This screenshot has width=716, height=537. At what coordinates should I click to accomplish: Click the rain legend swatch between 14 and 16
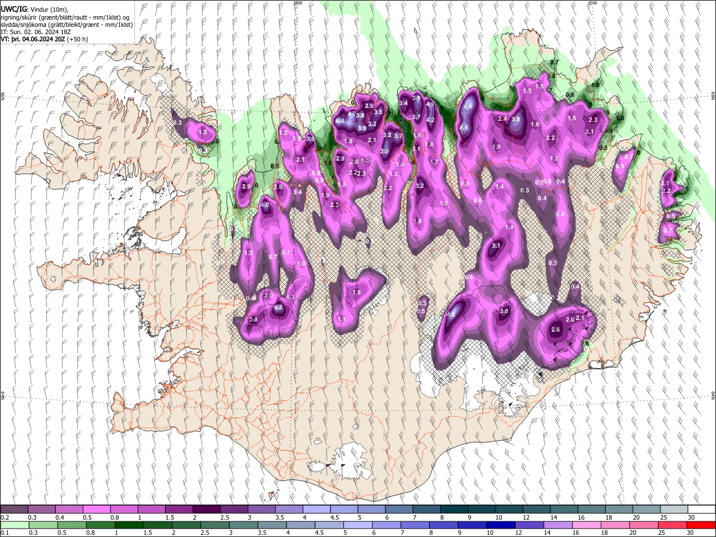[557, 525]
